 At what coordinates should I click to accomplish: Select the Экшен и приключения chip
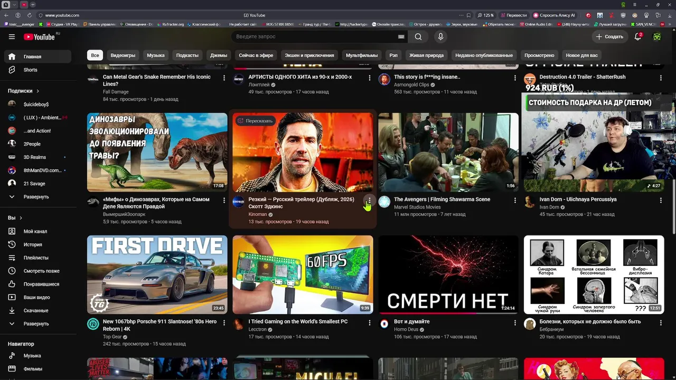[x=309, y=55]
